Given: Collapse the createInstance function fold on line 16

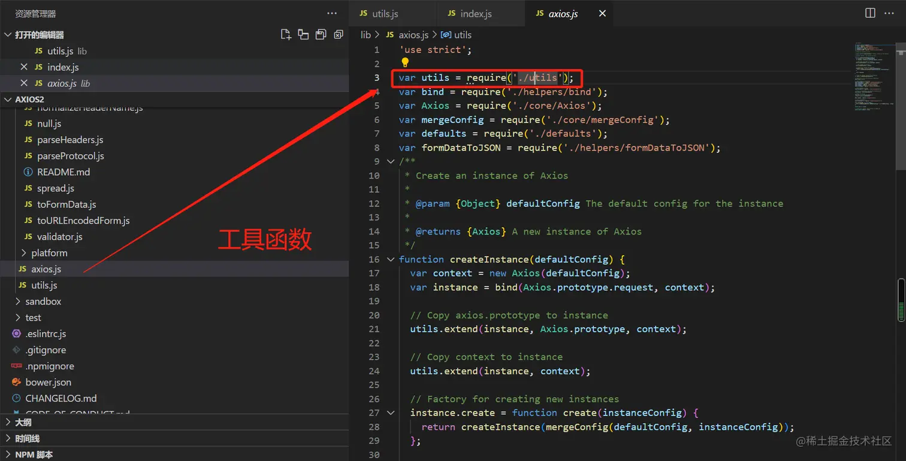Looking at the screenshot, I should click(391, 259).
